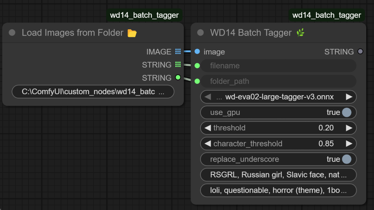Toggle the use_gpu switch

point(346,112)
